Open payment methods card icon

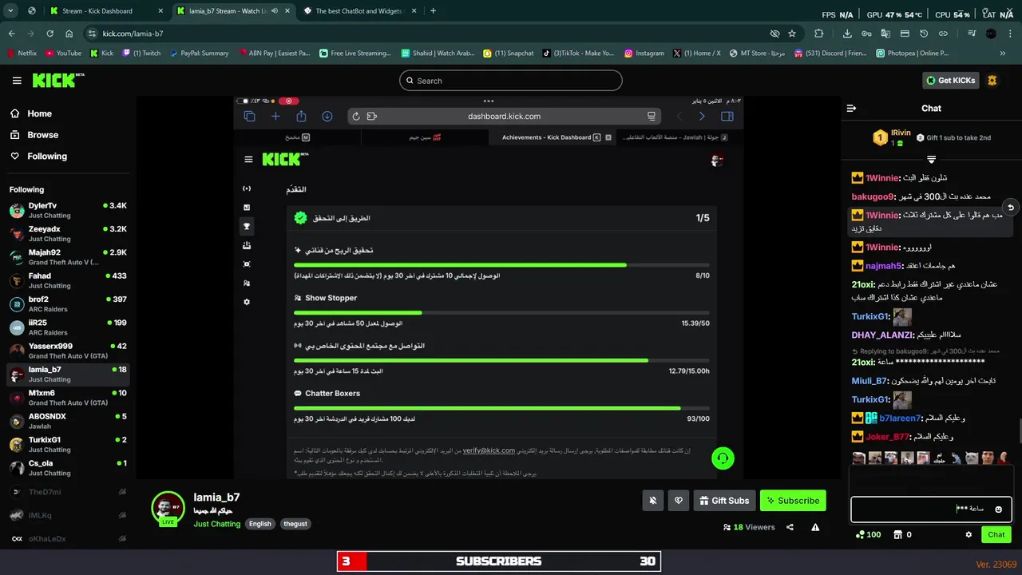click(905, 34)
